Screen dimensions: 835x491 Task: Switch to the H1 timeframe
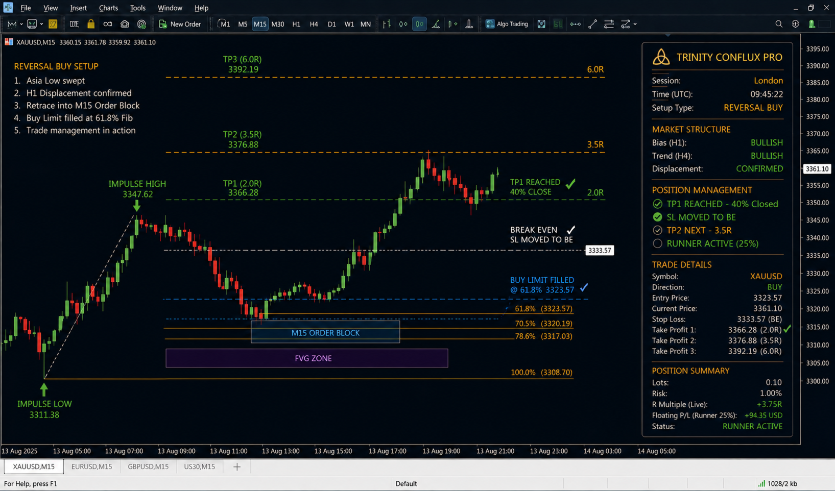(296, 24)
